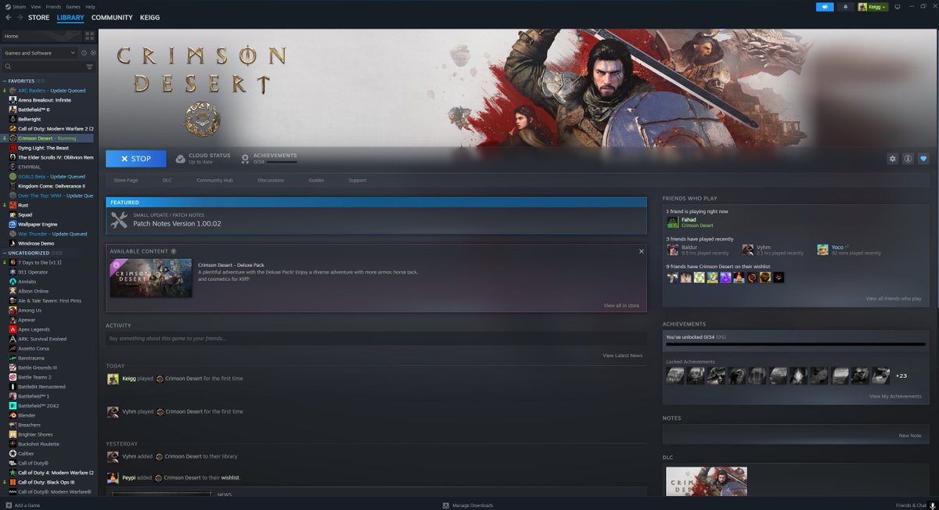Open the Help menu
939x510 pixels.
click(x=90, y=6)
